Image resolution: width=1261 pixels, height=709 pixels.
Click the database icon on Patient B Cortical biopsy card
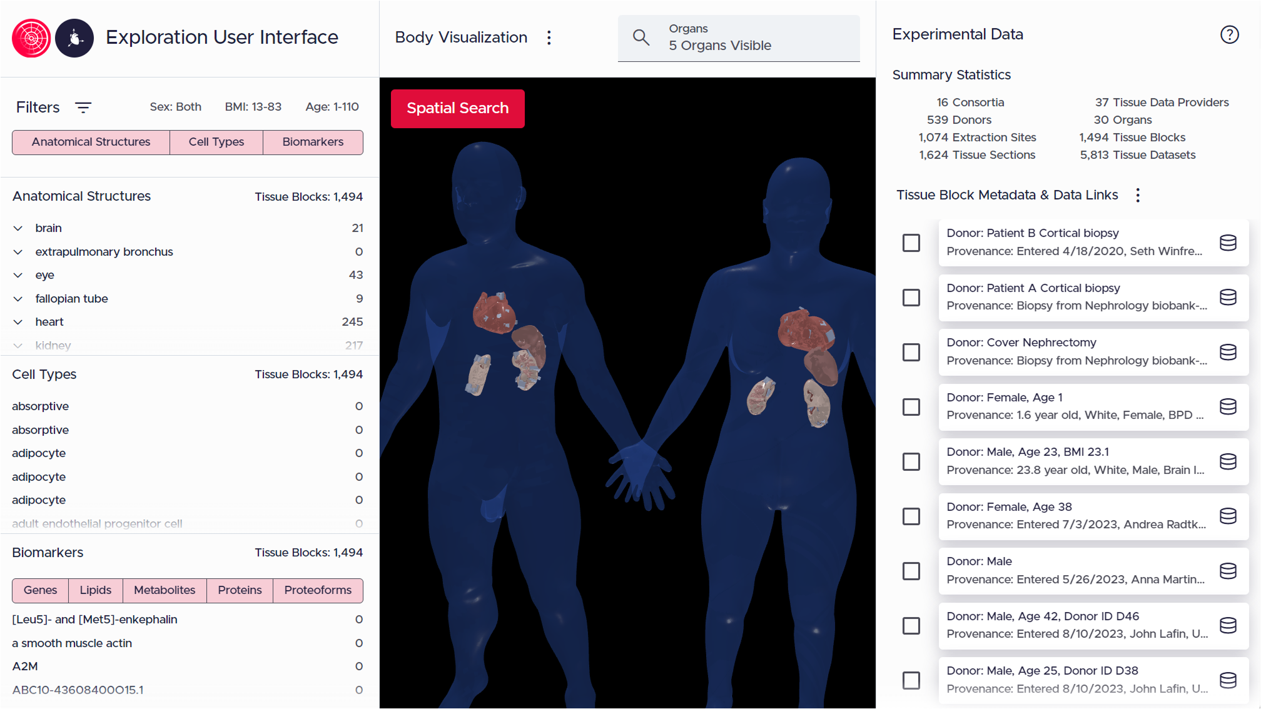[1228, 242]
